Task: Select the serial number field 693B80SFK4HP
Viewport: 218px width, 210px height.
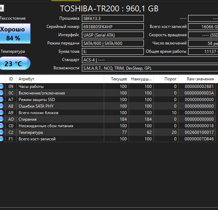Action: [x=113, y=27]
